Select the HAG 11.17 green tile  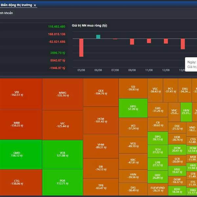pyautogui.click(x=192, y=192)
